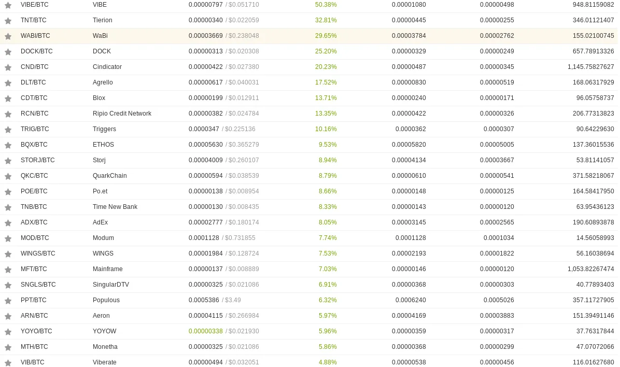Toggle favorite star for WABI/BTC
The width and height of the screenshot is (620, 367).
(x=8, y=36)
